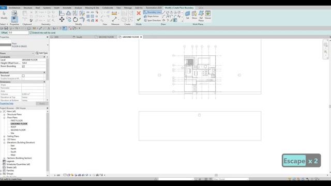The image size is (331, 186).
Task: Click the red Delete X in Modify panel
Action: [x=97, y=21]
